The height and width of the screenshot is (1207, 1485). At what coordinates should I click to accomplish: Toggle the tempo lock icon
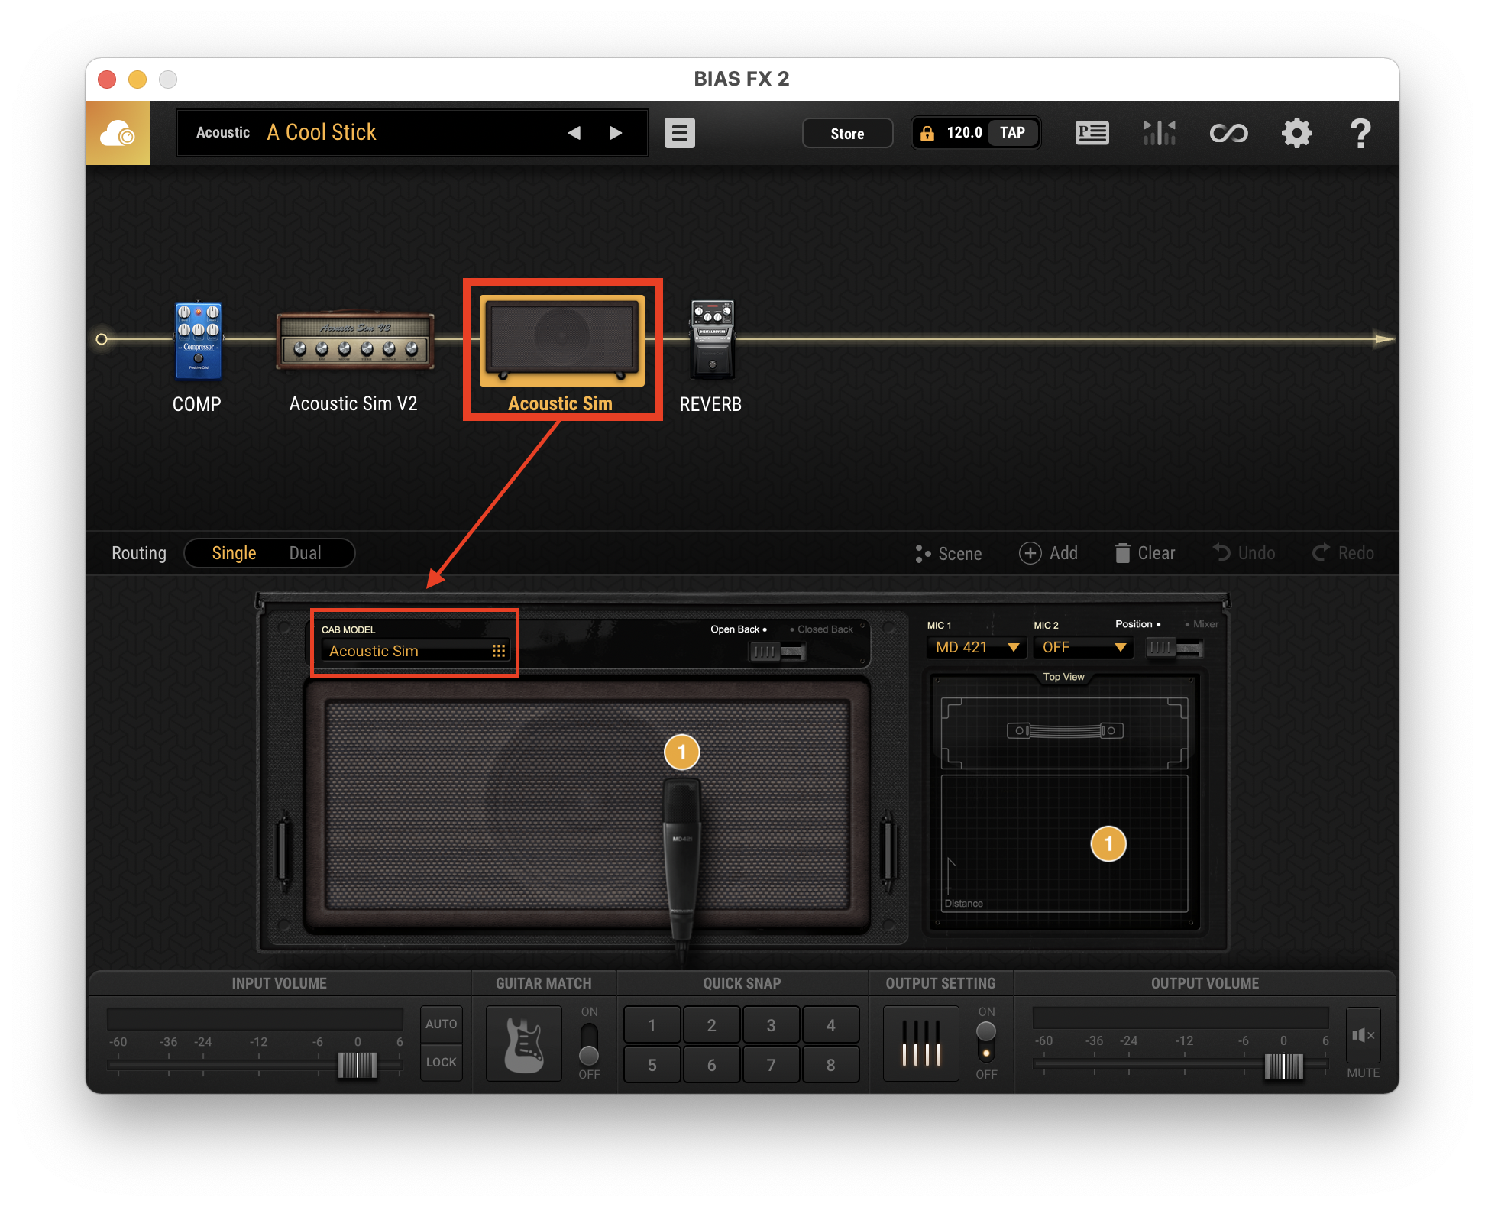point(927,133)
